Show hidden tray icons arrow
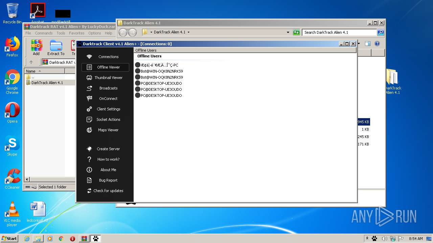Viewport: 433px width, 243px height. point(367,239)
